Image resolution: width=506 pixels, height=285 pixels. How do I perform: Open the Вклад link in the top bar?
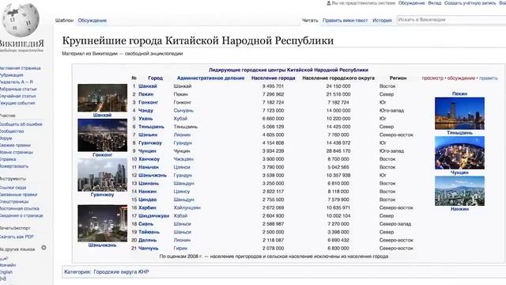point(434,3)
